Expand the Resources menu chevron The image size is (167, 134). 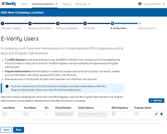click(89, 4)
